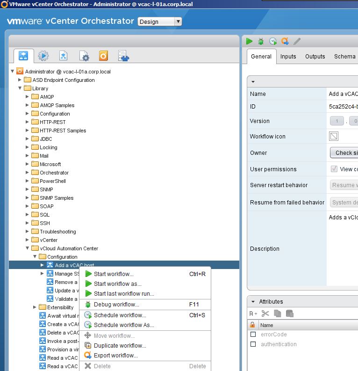Open the Configurations view icon
Image resolution: width=358 pixels, height=371 pixels.
(x=84, y=56)
